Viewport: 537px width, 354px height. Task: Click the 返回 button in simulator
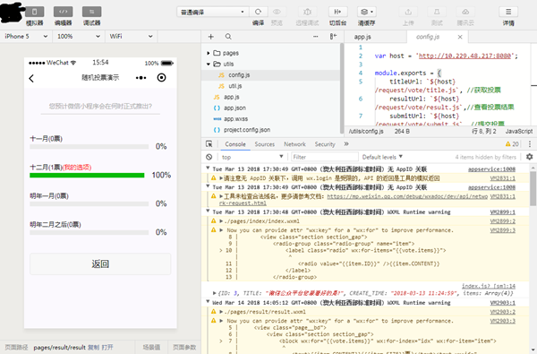[100, 264]
